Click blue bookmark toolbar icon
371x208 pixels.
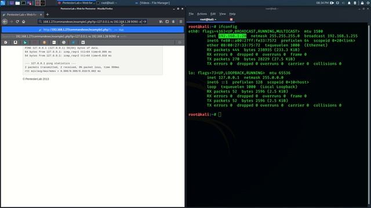(x=74, y=42)
